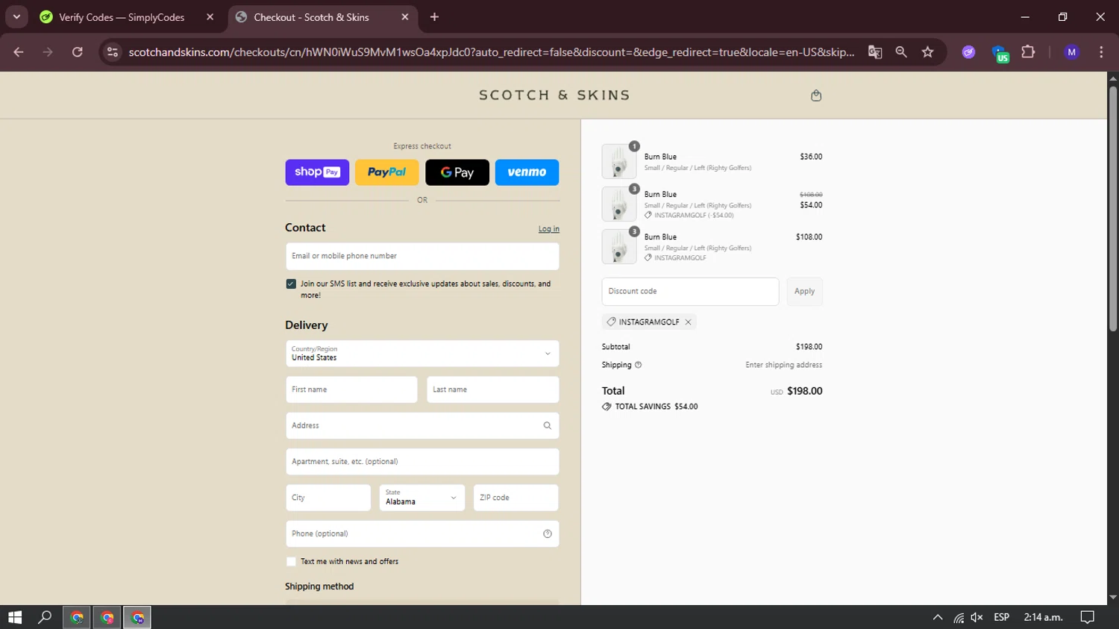Pay with Venmo button
Image resolution: width=1119 pixels, height=629 pixels.
(x=527, y=172)
